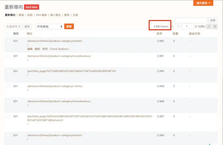Image resolution: width=223 pixels, height=145 pixels.
Task: Click the 2,993 items count text
Action: [161, 27]
